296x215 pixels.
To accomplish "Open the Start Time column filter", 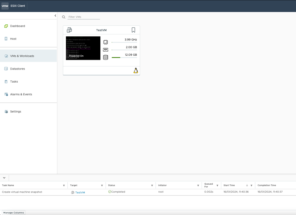I will point(251,185).
